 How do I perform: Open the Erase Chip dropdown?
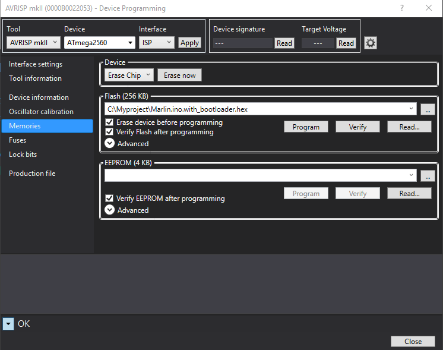[129, 75]
